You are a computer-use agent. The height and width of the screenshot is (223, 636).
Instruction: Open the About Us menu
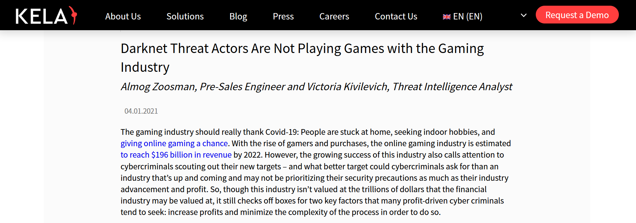coord(123,16)
